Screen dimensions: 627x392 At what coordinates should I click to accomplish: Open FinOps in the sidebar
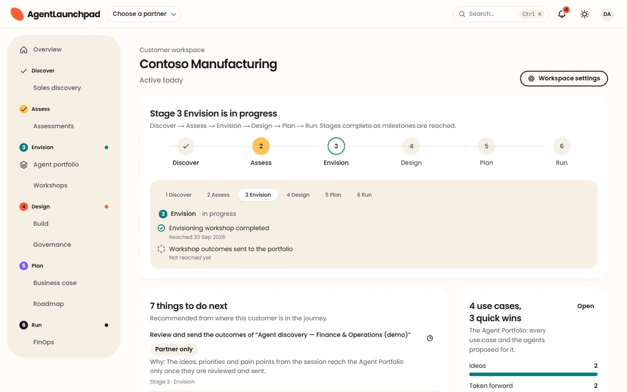43,342
